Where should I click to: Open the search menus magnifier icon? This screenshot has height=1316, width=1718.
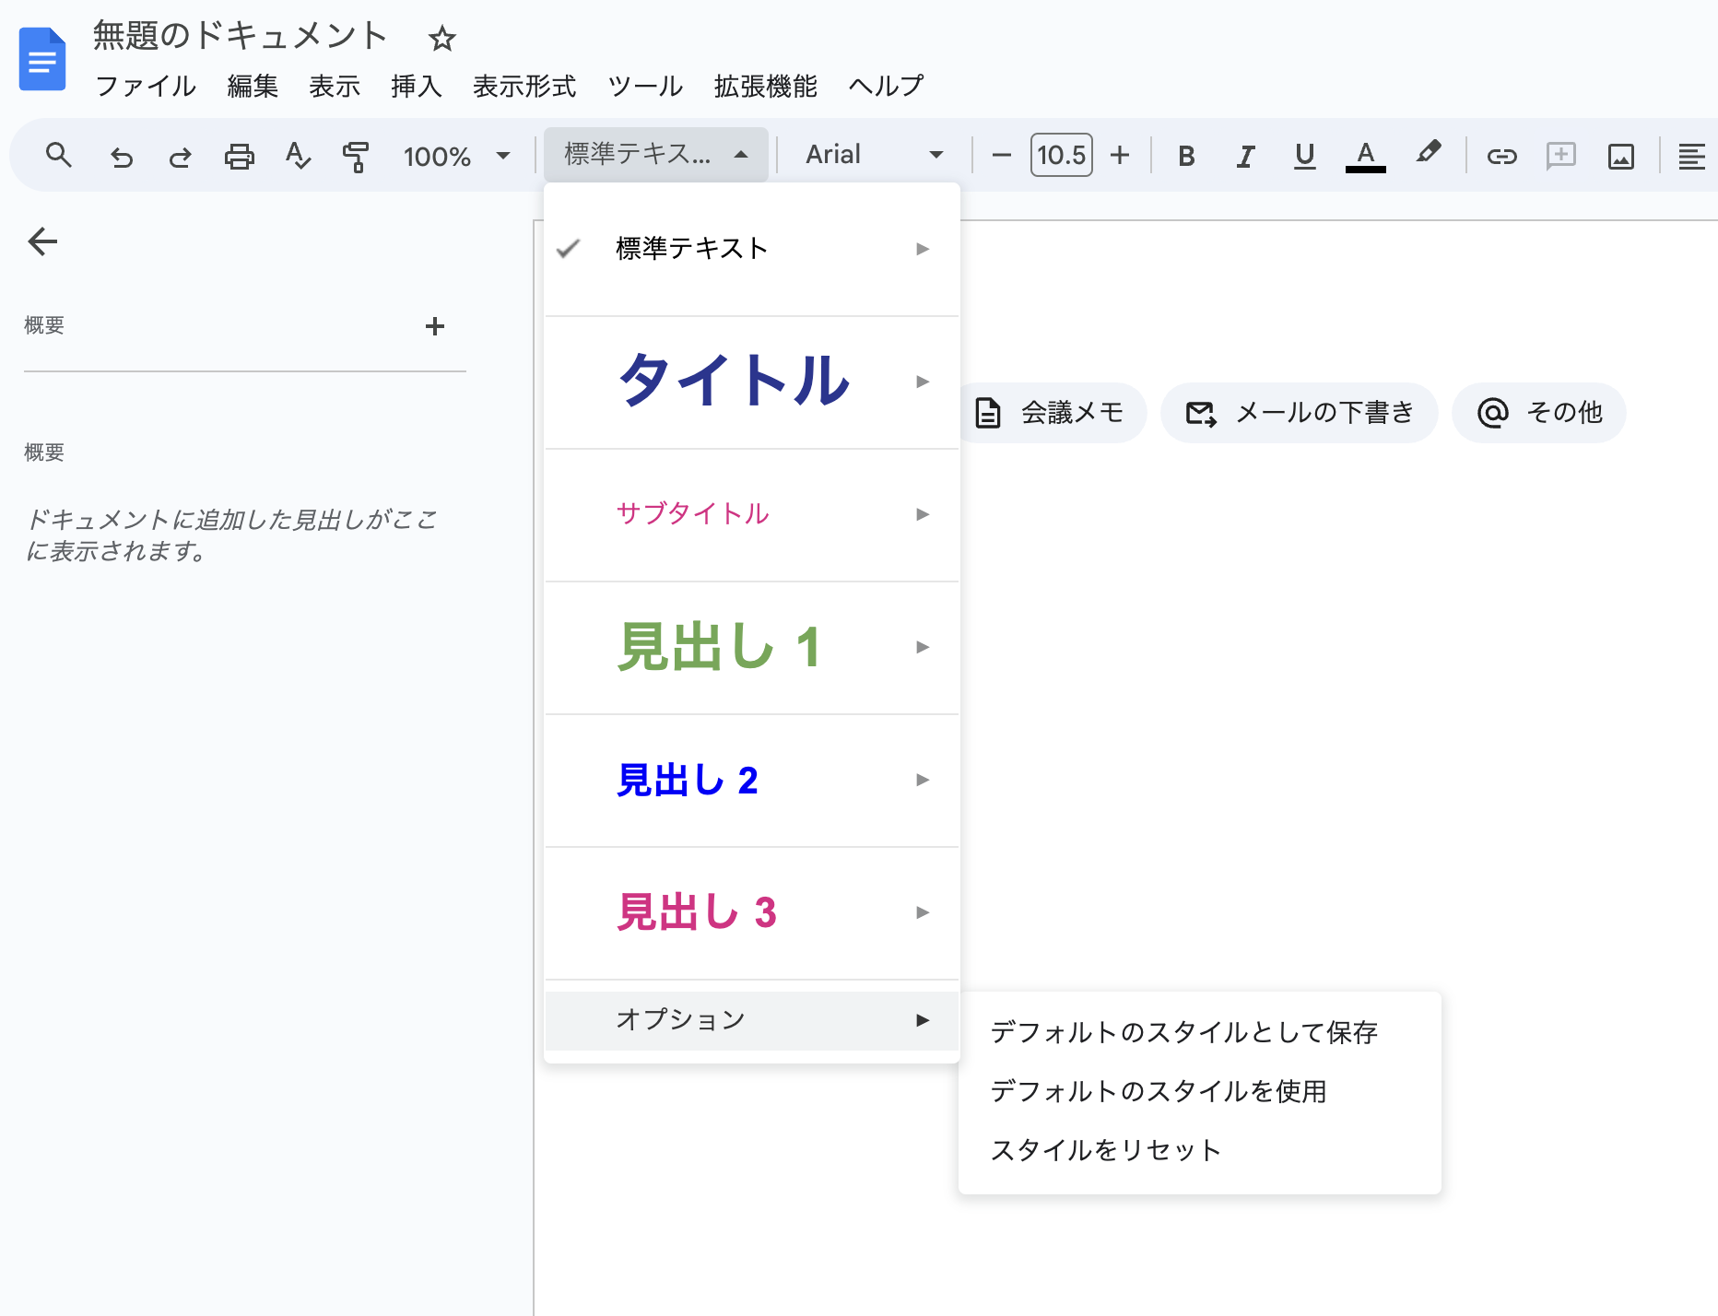(59, 155)
